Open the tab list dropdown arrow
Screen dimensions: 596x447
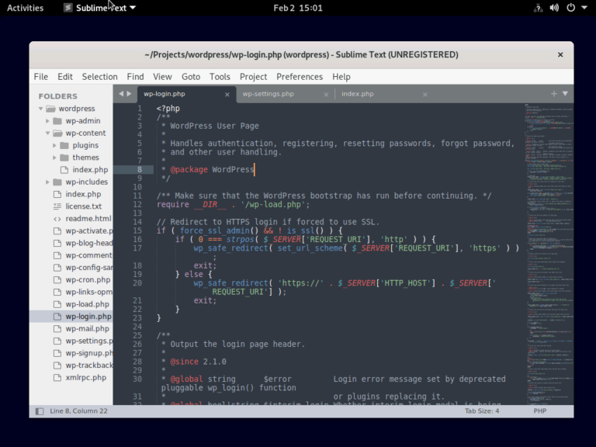565,93
